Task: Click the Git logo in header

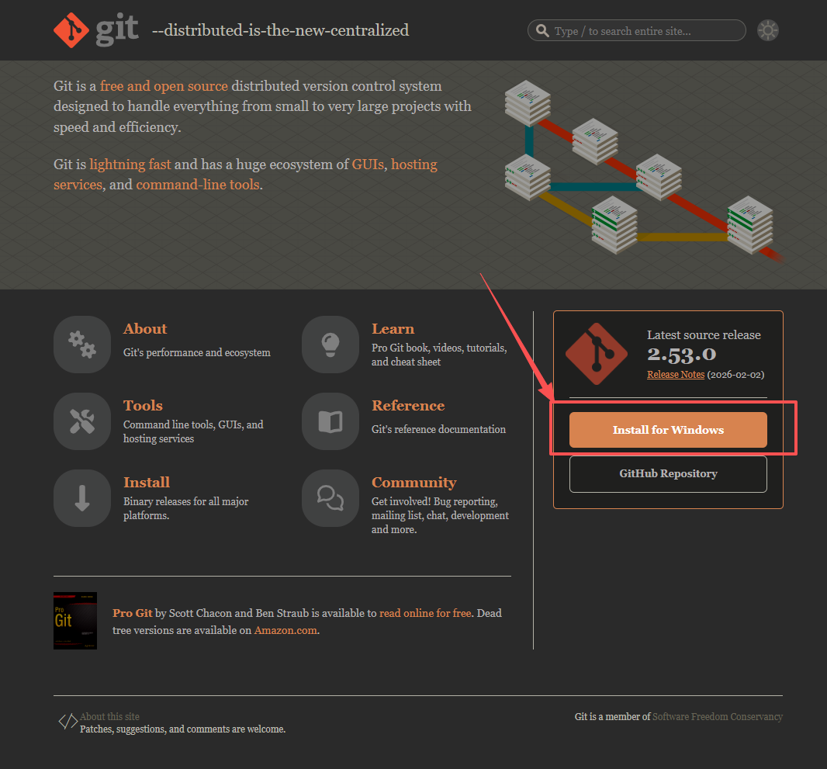Action: 95,30
